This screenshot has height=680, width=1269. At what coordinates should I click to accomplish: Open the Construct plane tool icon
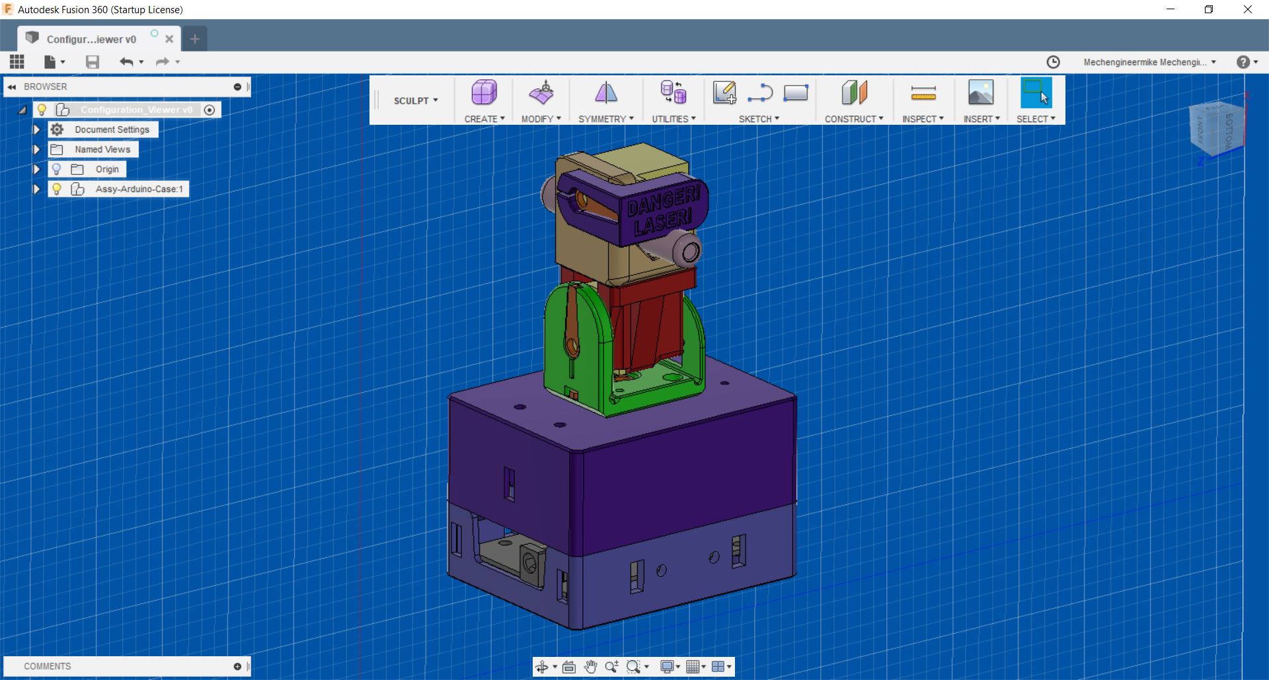853,93
